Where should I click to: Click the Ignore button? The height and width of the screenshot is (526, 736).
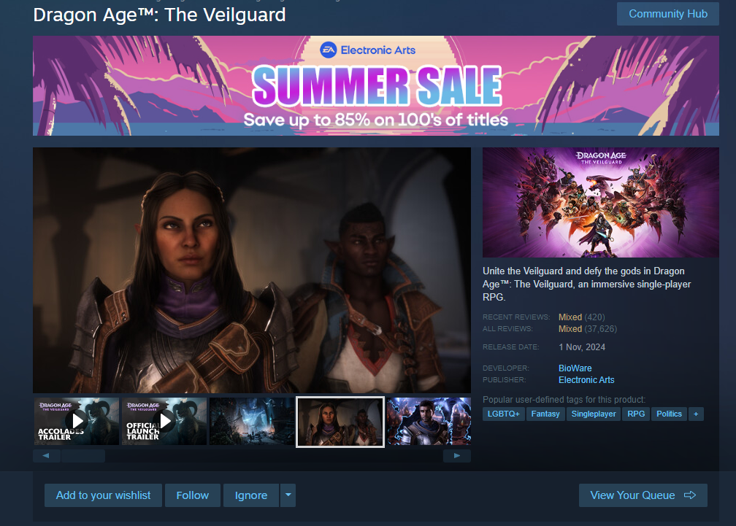pos(251,495)
